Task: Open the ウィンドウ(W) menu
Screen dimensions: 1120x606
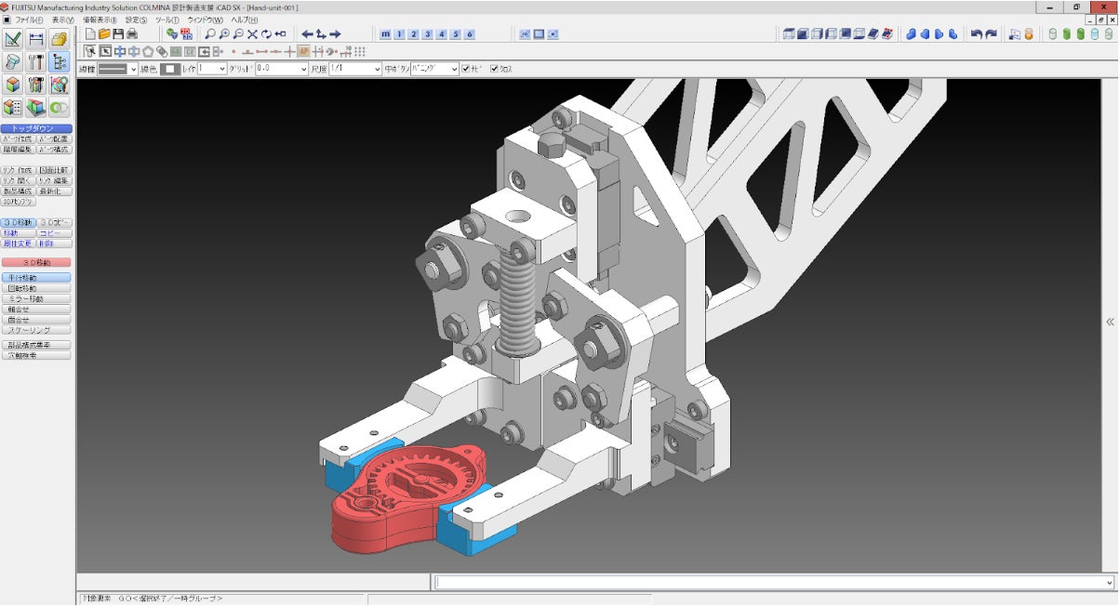Action: pos(205,20)
